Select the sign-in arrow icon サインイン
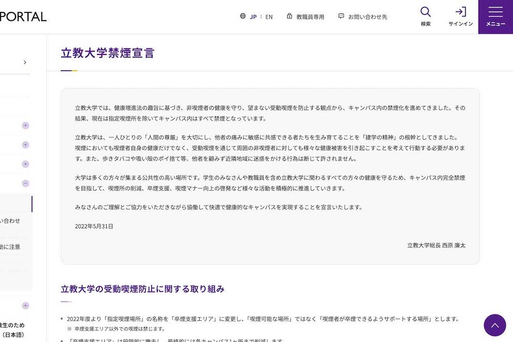Image resolution: width=513 pixels, height=342 pixels. 460,14
